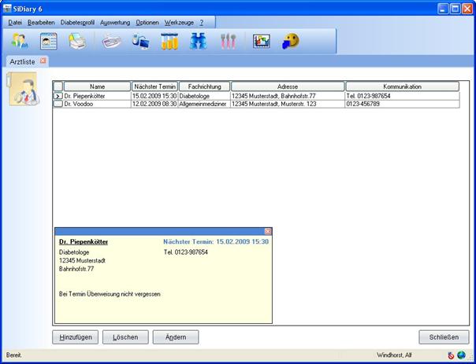This screenshot has height=364, width=476.
Task: Click the Musterstr. 123 address cell
Action: (288, 104)
